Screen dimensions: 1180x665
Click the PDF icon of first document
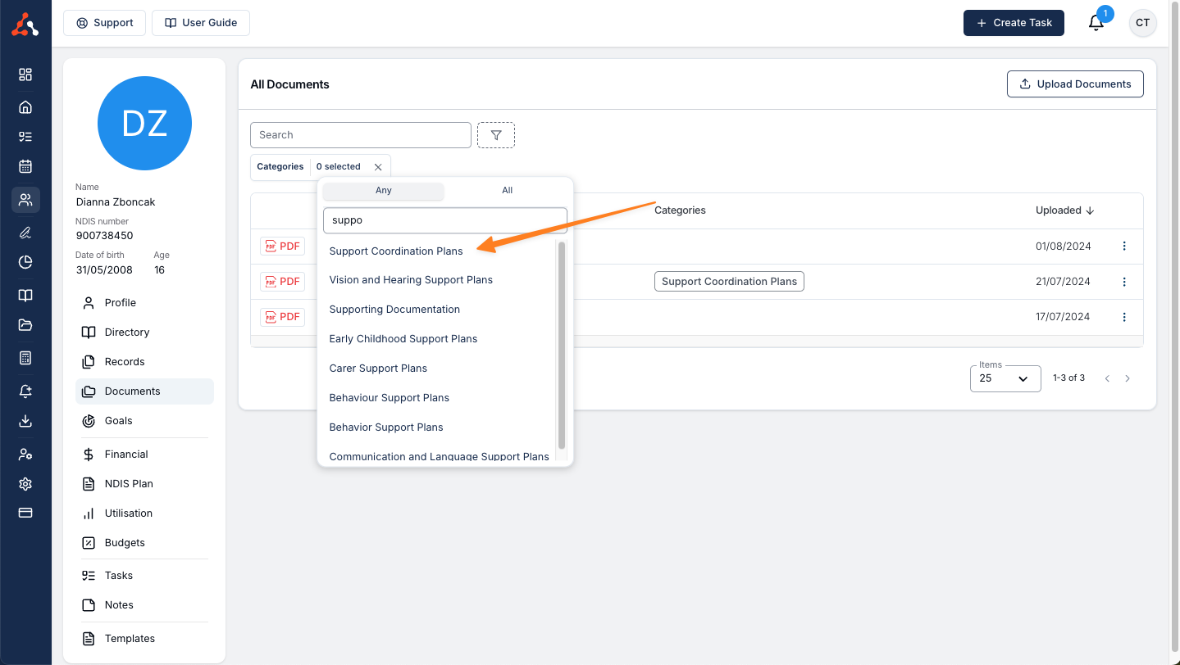[x=282, y=246]
